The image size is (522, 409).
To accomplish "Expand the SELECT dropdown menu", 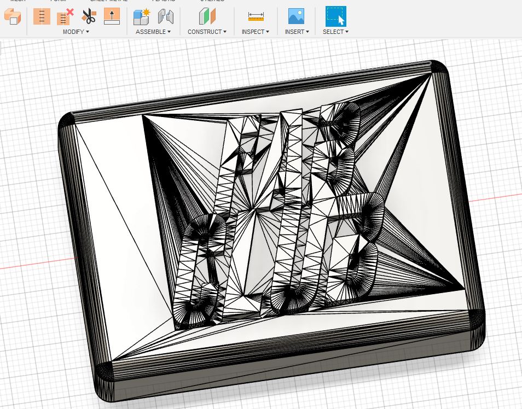I will (335, 32).
